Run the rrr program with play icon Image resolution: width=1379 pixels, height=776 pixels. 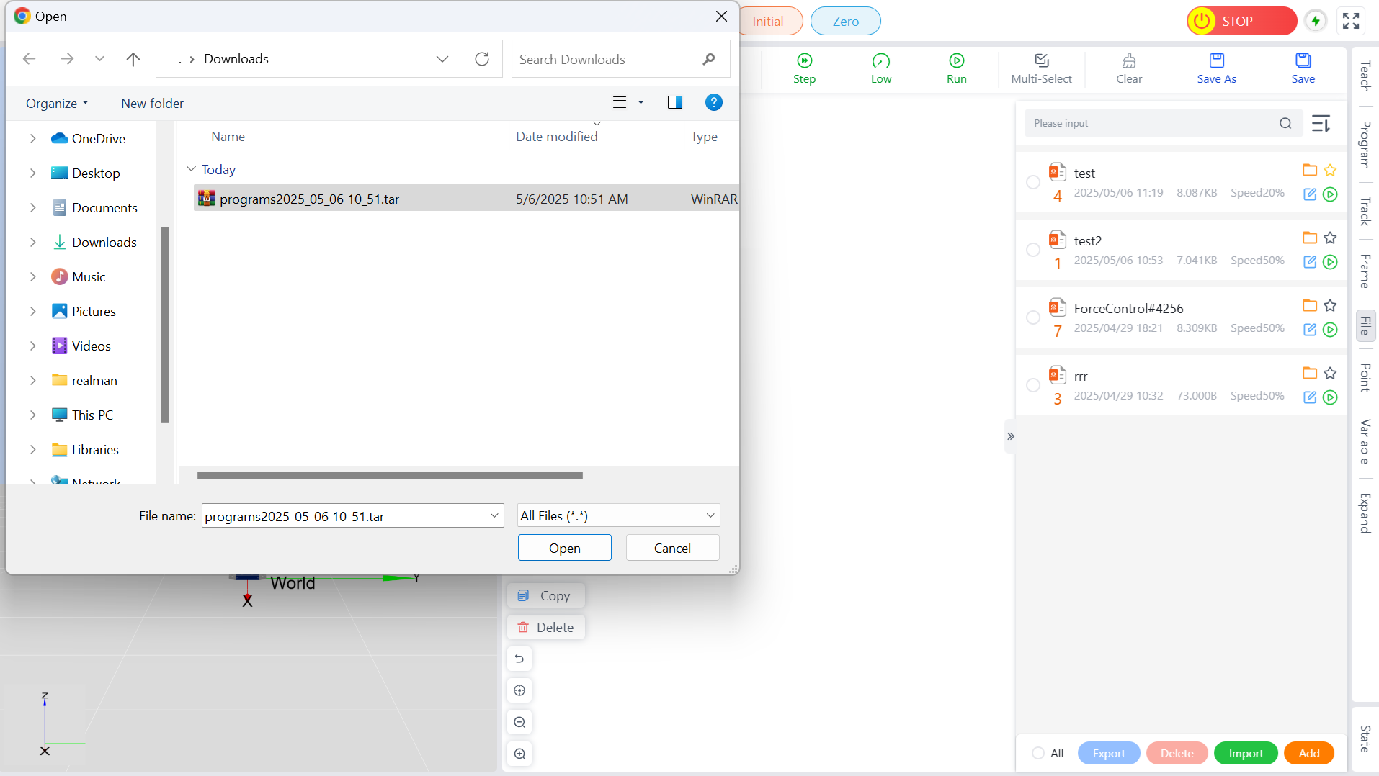1330,397
